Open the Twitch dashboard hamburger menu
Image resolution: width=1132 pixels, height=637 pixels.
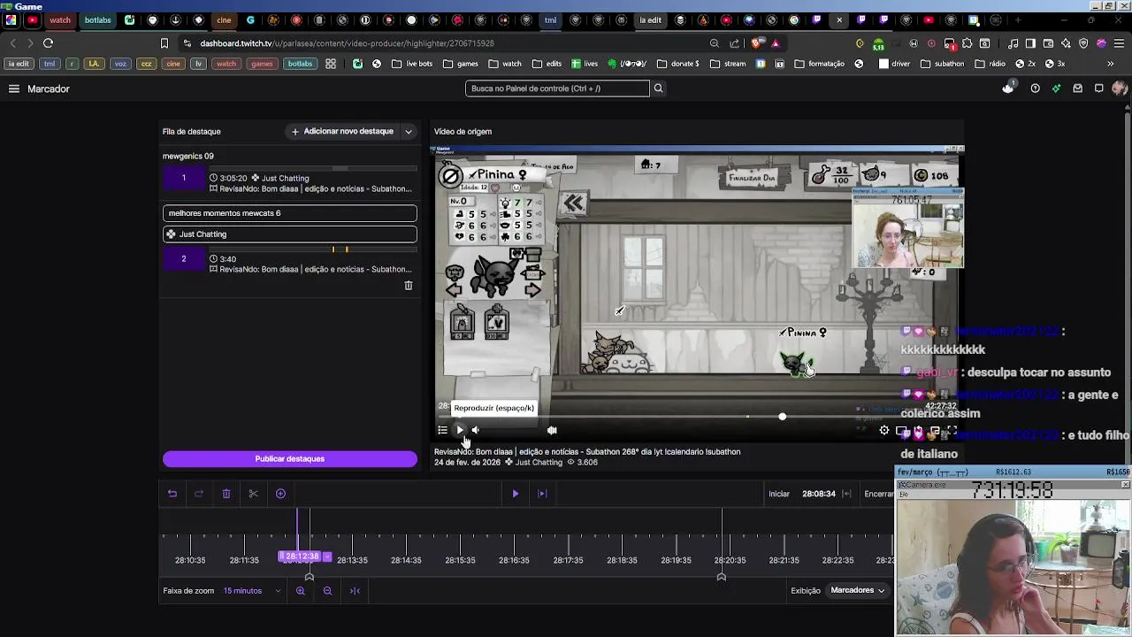pyautogui.click(x=14, y=88)
